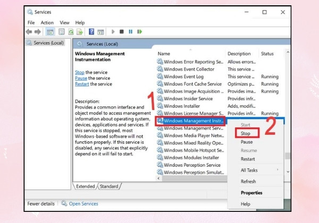Click the gear icon beside Windows Event Log

tap(160, 76)
